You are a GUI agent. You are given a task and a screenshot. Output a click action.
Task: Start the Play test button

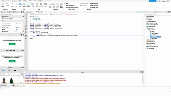33,4
